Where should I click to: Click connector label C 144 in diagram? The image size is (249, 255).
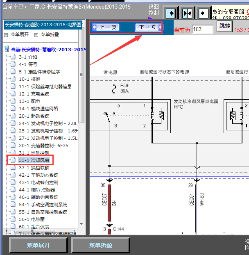click(118, 229)
